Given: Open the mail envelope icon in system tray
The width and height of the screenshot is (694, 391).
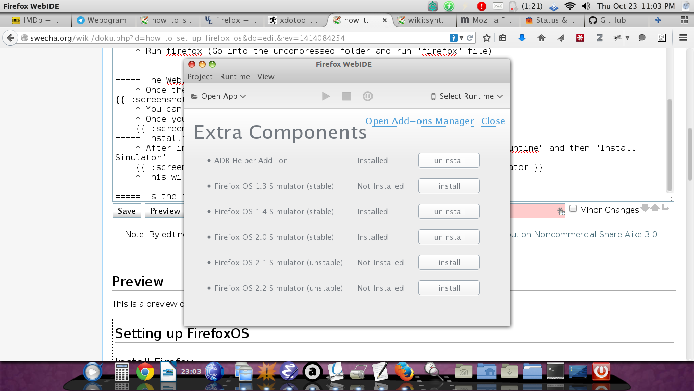Looking at the screenshot, I should (498, 6).
